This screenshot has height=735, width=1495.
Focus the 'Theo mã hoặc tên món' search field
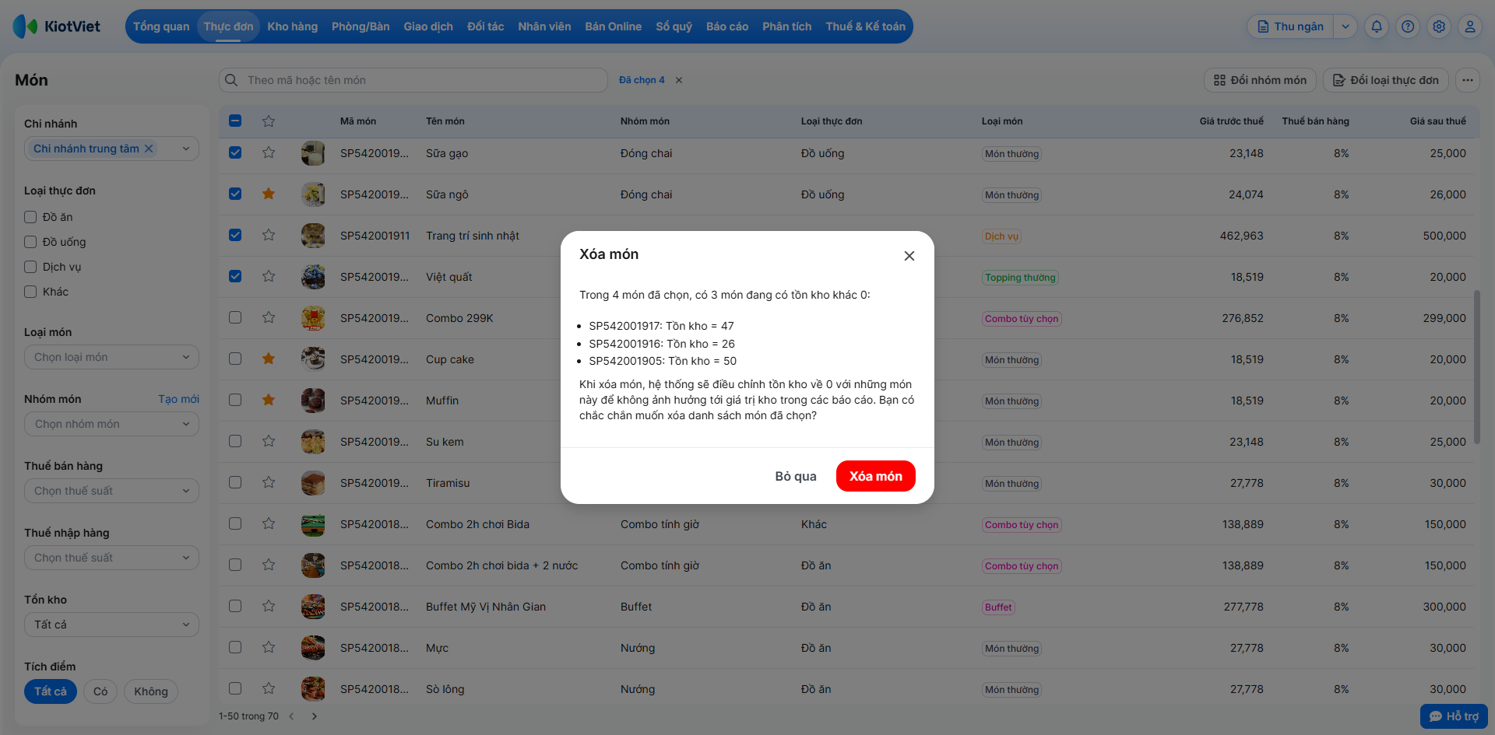413,80
